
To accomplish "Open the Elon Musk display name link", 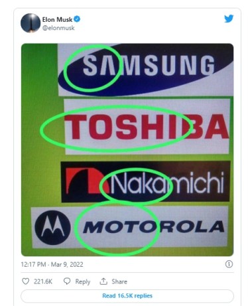I will [x=57, y=19].
